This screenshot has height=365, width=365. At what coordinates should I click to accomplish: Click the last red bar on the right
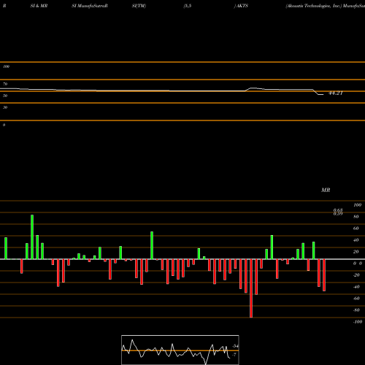324,275
